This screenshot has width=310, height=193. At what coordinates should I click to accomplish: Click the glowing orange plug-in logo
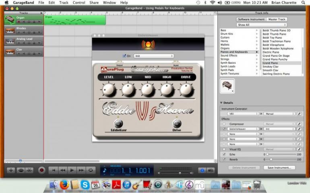click(148, 45)
